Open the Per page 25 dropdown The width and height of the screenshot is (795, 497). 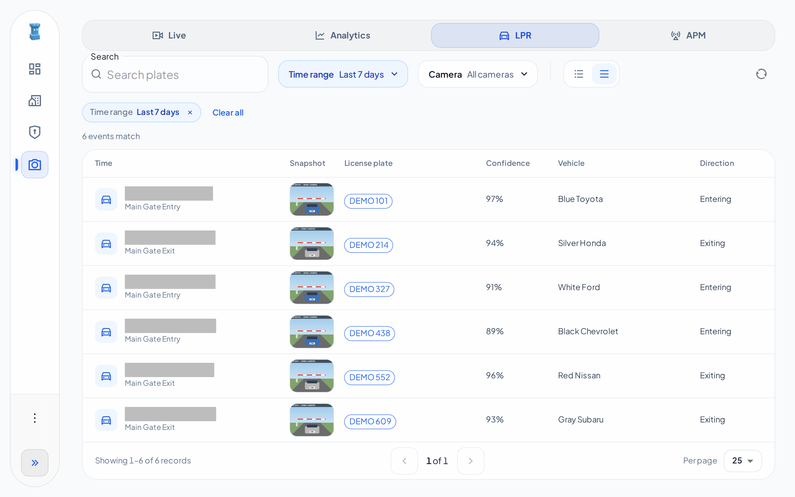point(743,461)
